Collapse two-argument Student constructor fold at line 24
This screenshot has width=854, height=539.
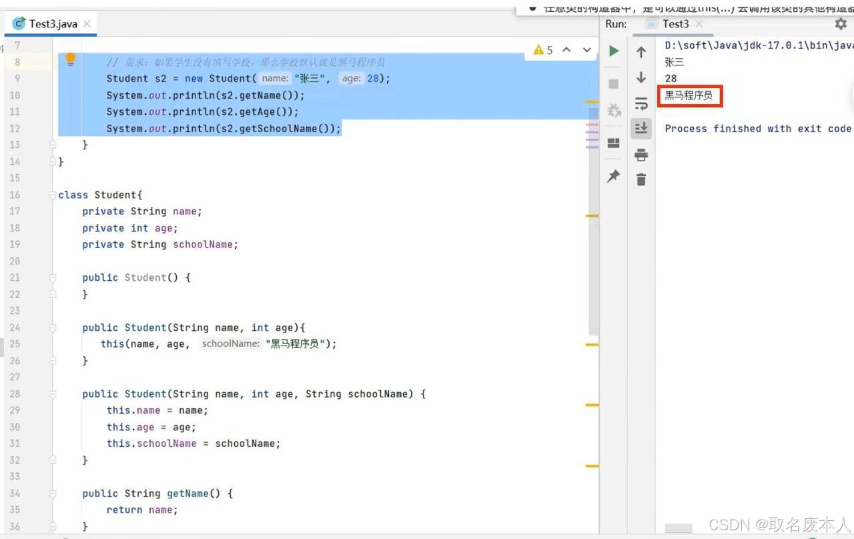52,328
